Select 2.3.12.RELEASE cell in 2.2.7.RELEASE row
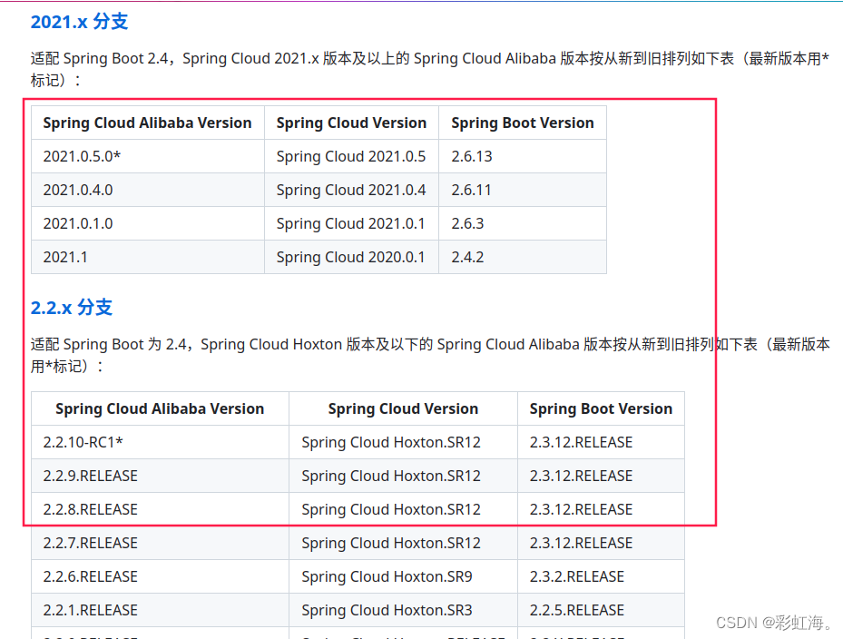The image size is (843, 639). click(x=601, y=543)
